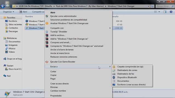
Task: Click the change view icon
Action: coord(155,12)
